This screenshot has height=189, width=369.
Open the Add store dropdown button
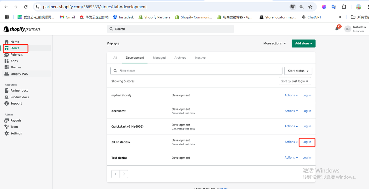(x=304, y=44)
